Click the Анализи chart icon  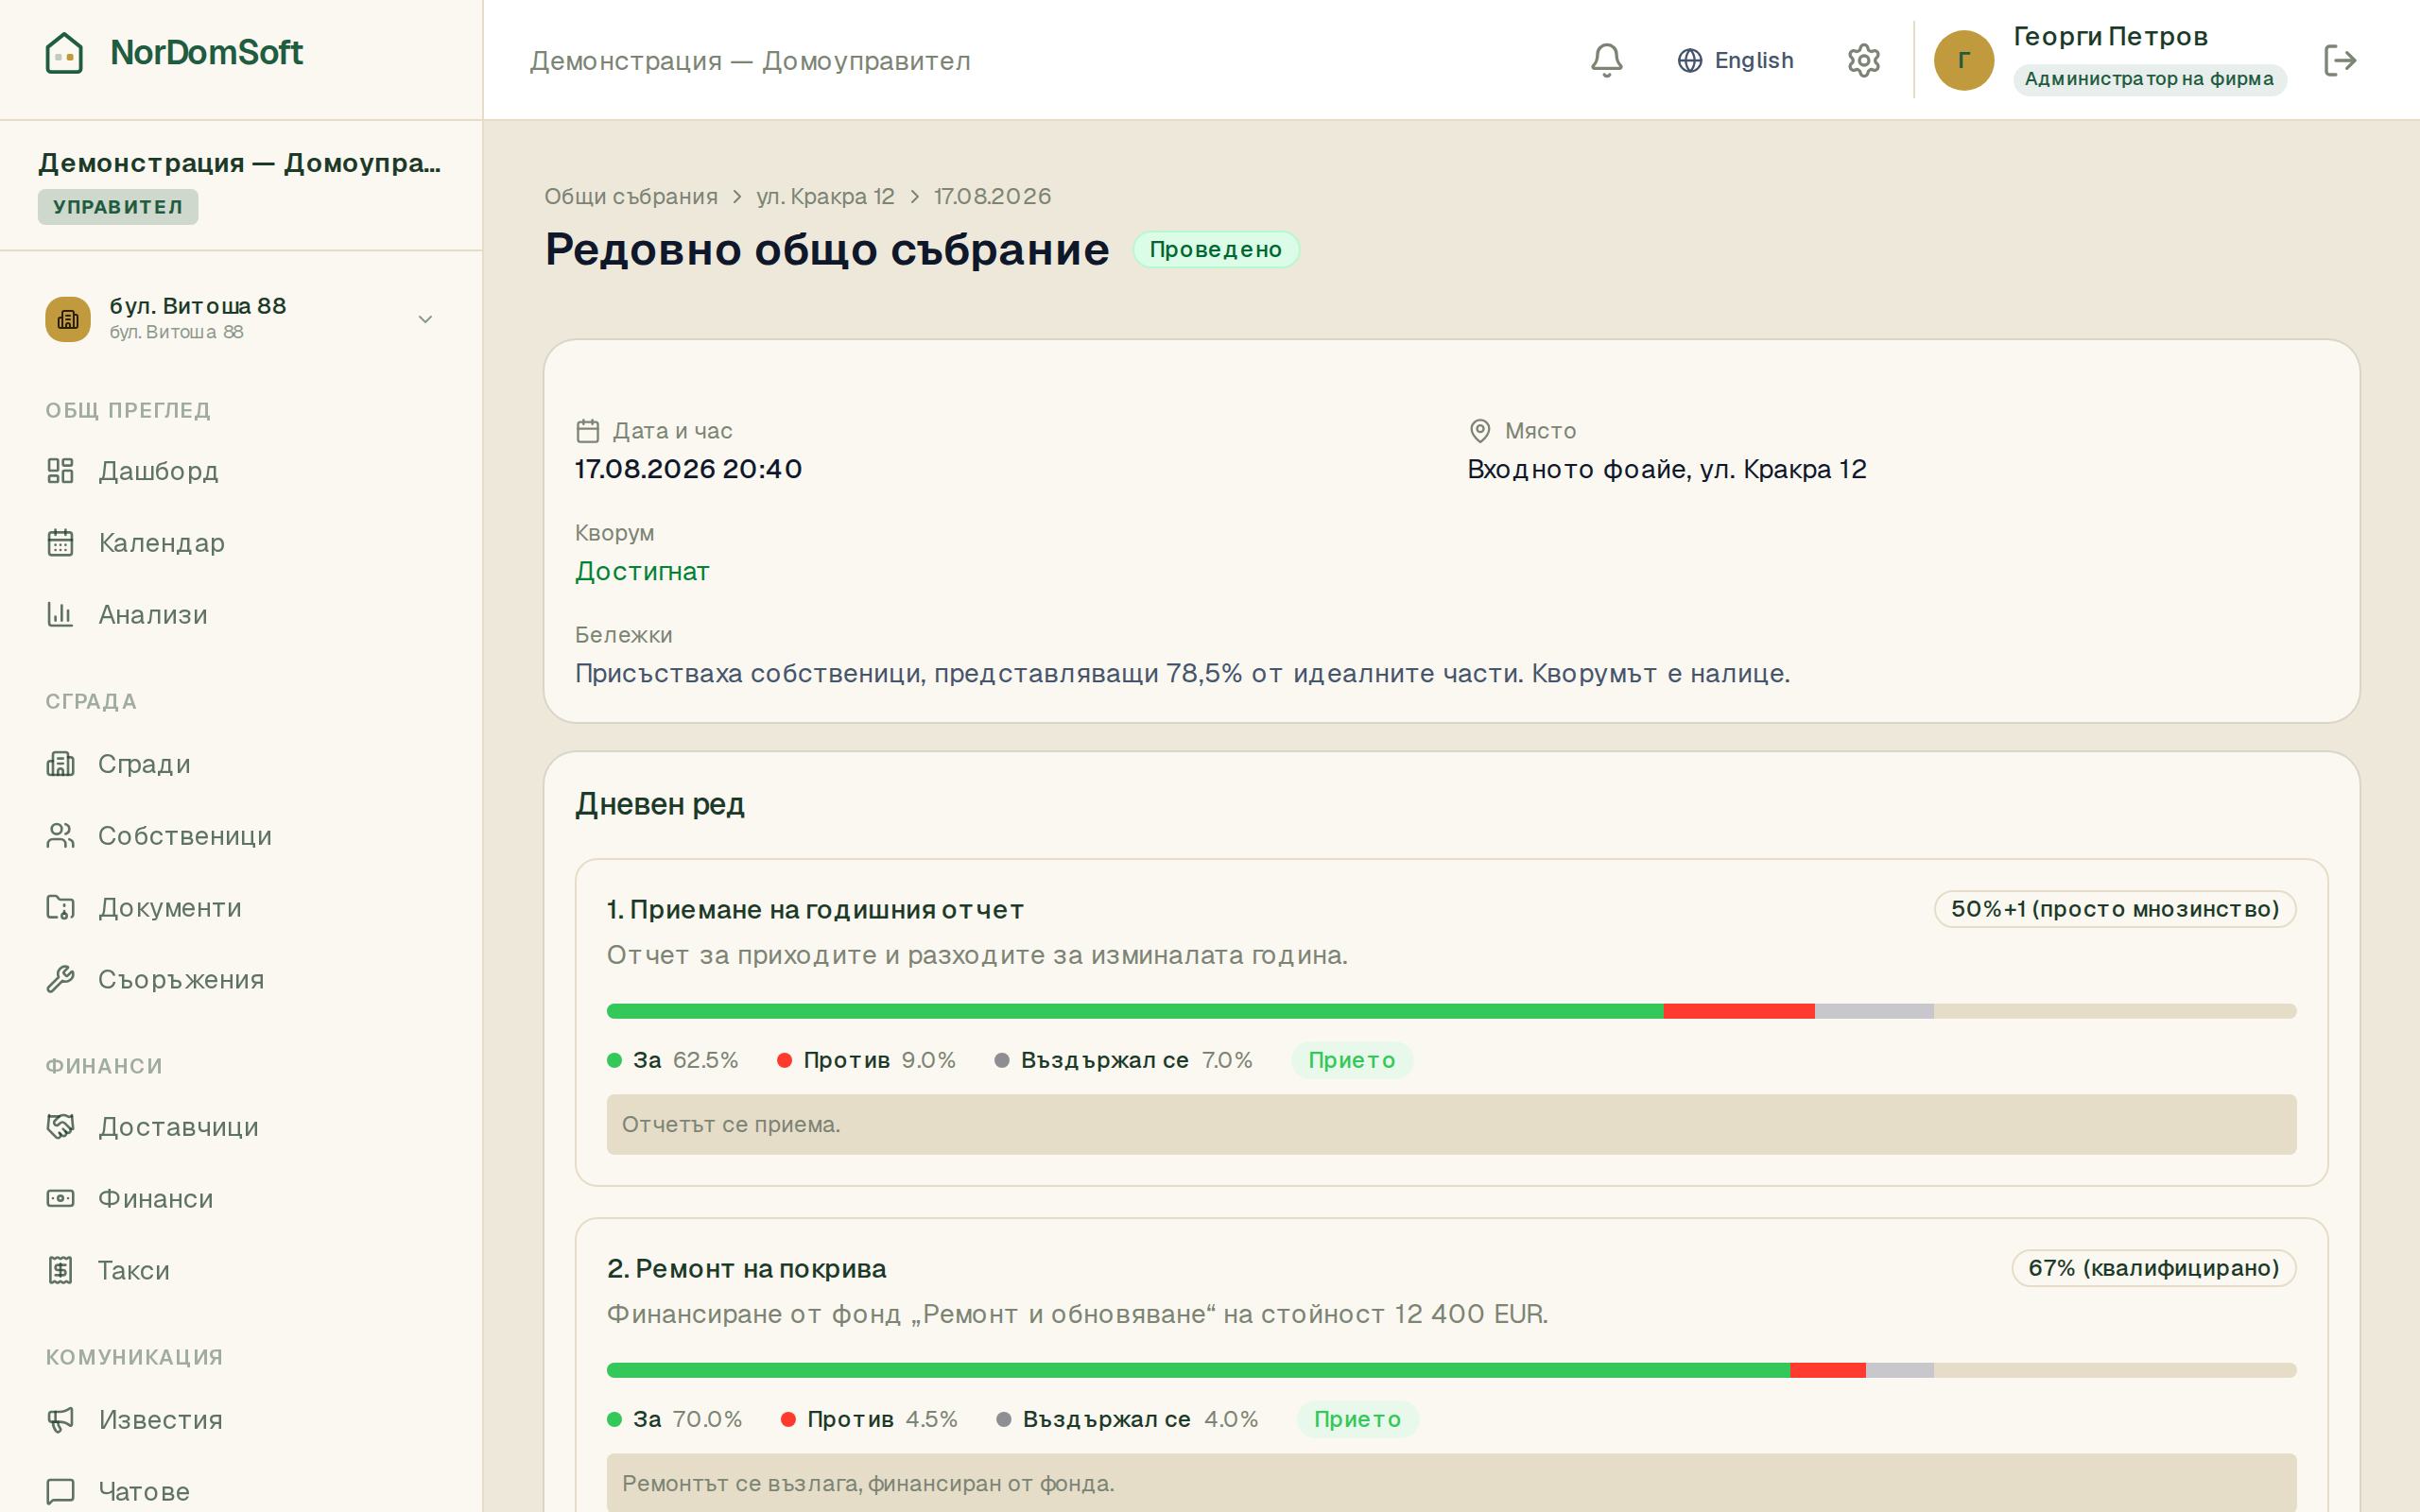tap(60, 614)
